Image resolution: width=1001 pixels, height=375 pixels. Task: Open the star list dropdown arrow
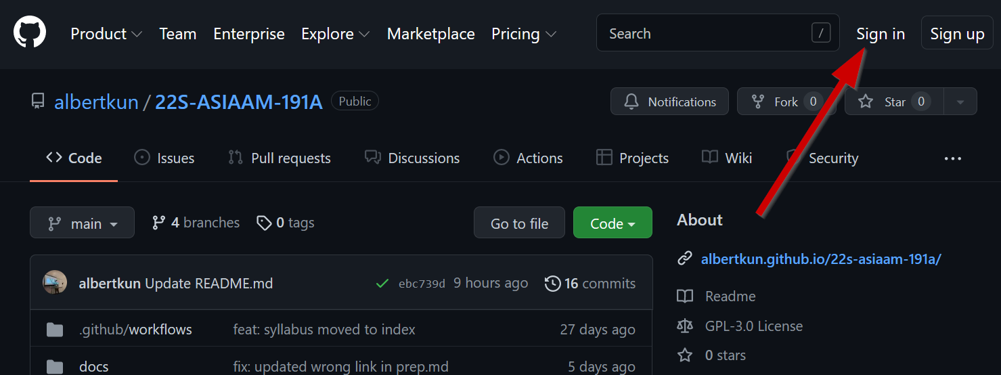(x=960, y=102)
